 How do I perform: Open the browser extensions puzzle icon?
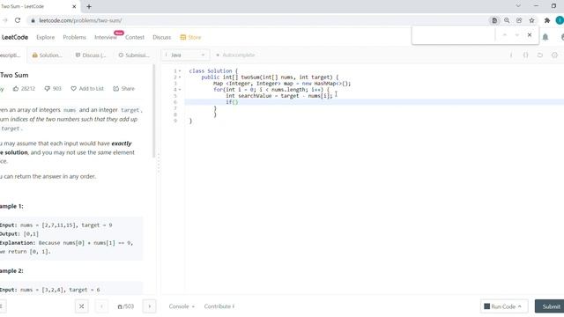coord(547,20)
